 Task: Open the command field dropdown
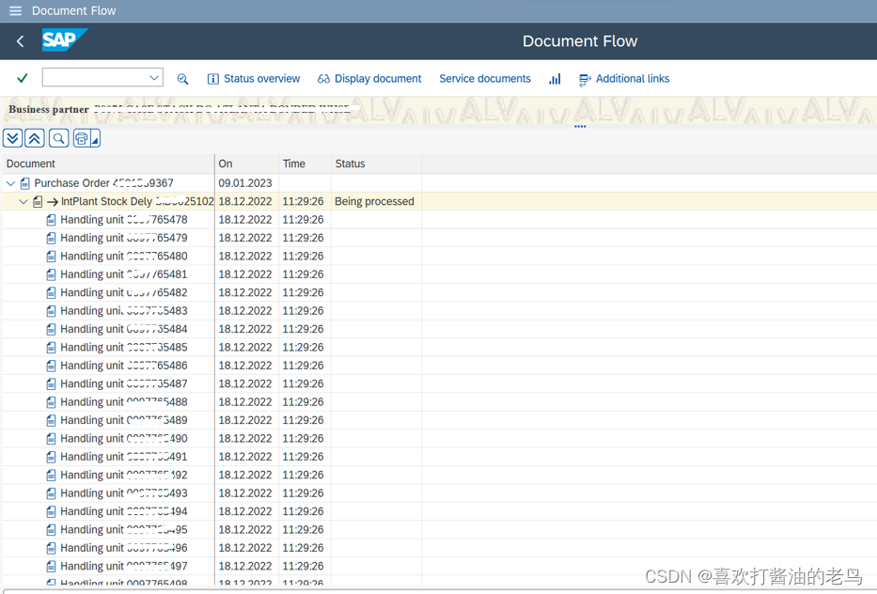(x=154, y=78)
